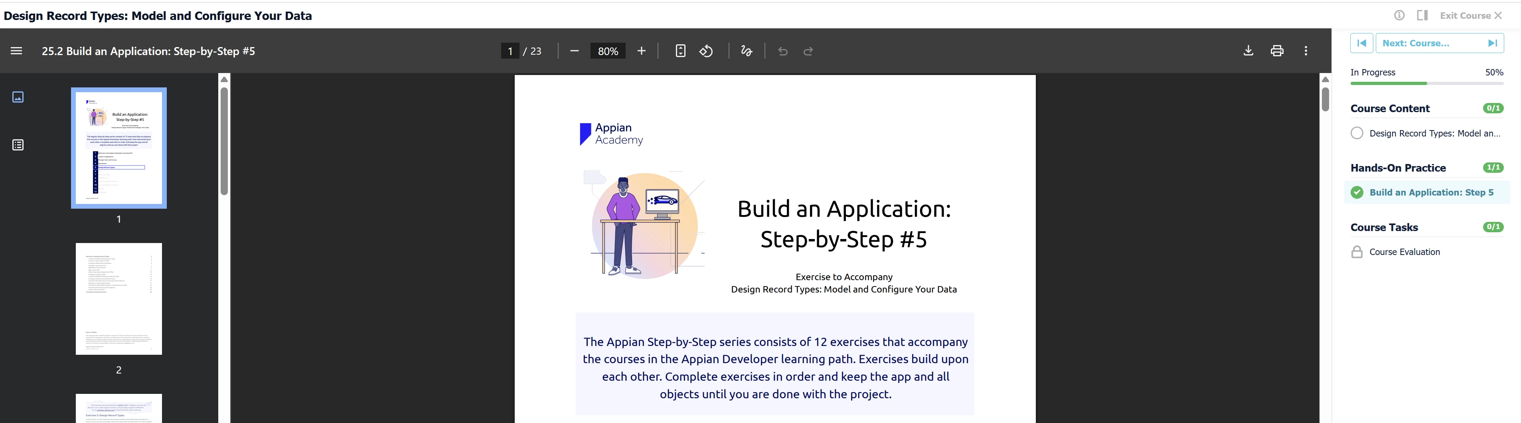The height and width of the screenshot is (423, 1521).
Task: Toggle the PDF sidebar menu
Action: [16, 51]
